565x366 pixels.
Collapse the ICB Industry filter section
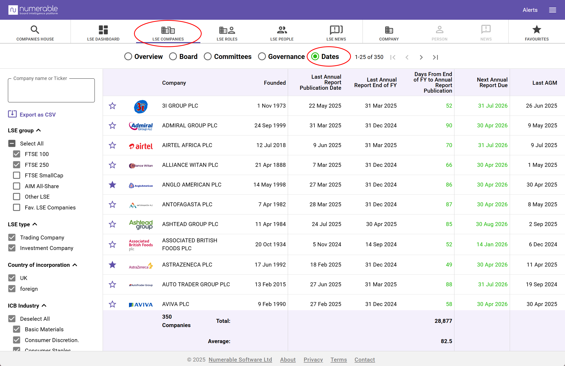[44, 305]
